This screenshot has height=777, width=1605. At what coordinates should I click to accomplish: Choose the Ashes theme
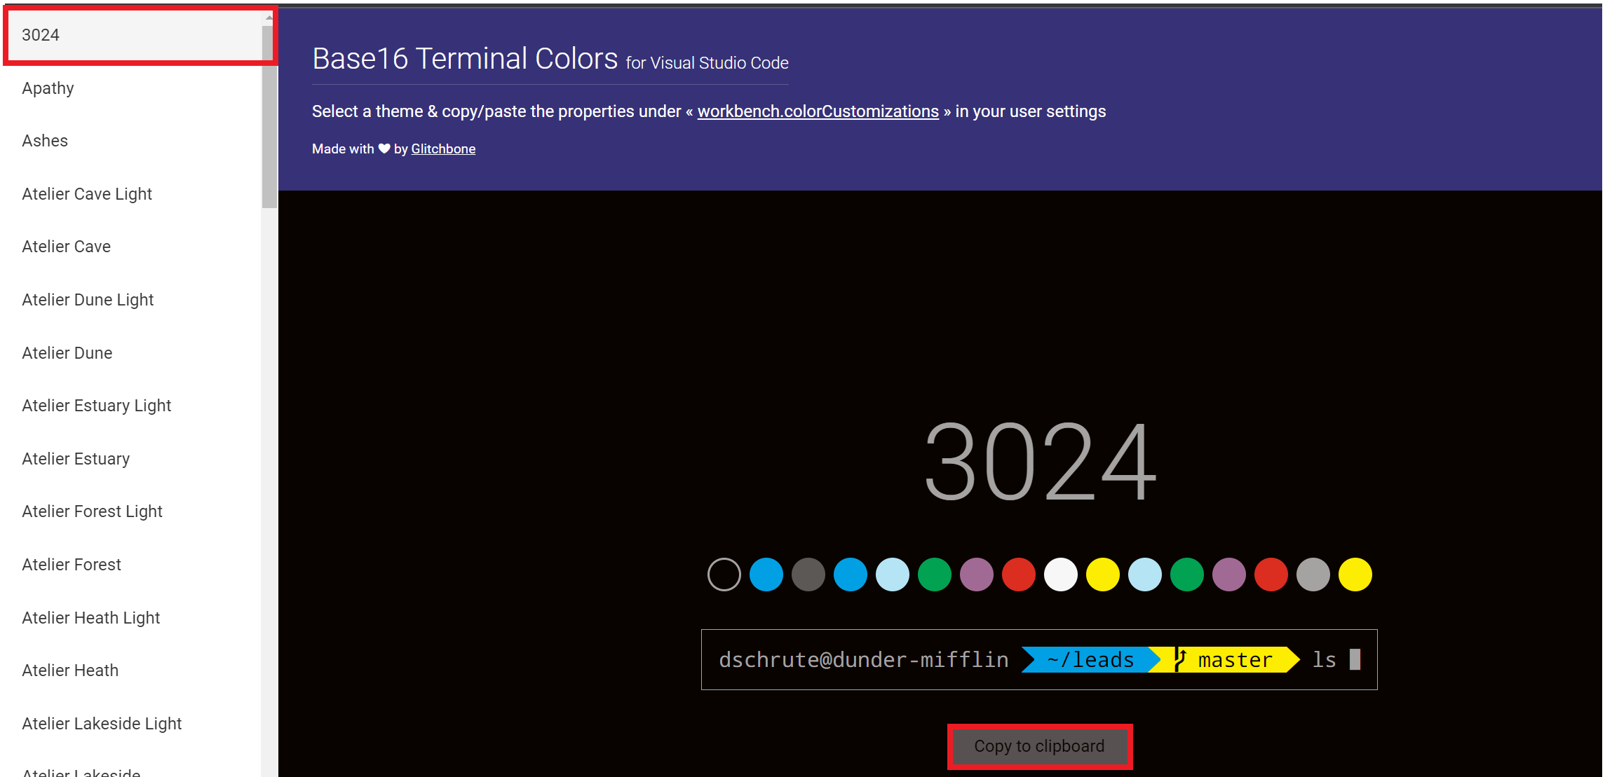point(45,141)
